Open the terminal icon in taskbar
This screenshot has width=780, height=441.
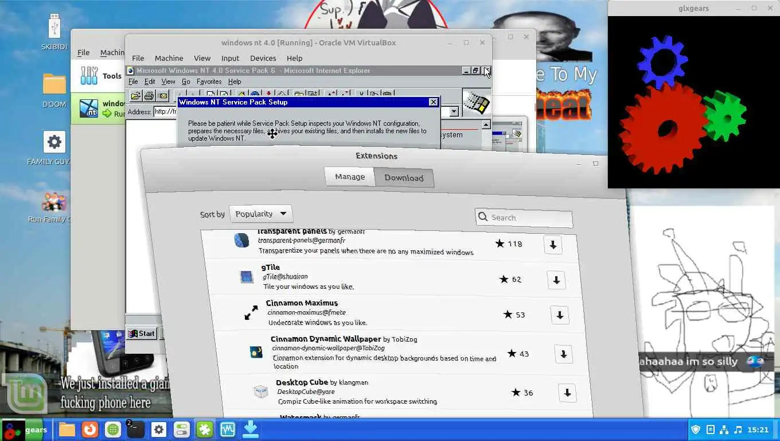click(135, 430)
